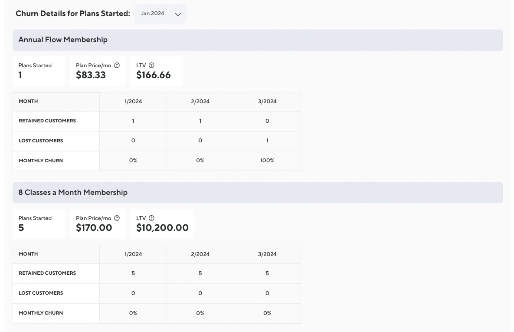Click LTV help icon under Annual Flow Membership
This screenshot has width=514, height=332.
tap(151, 66)
